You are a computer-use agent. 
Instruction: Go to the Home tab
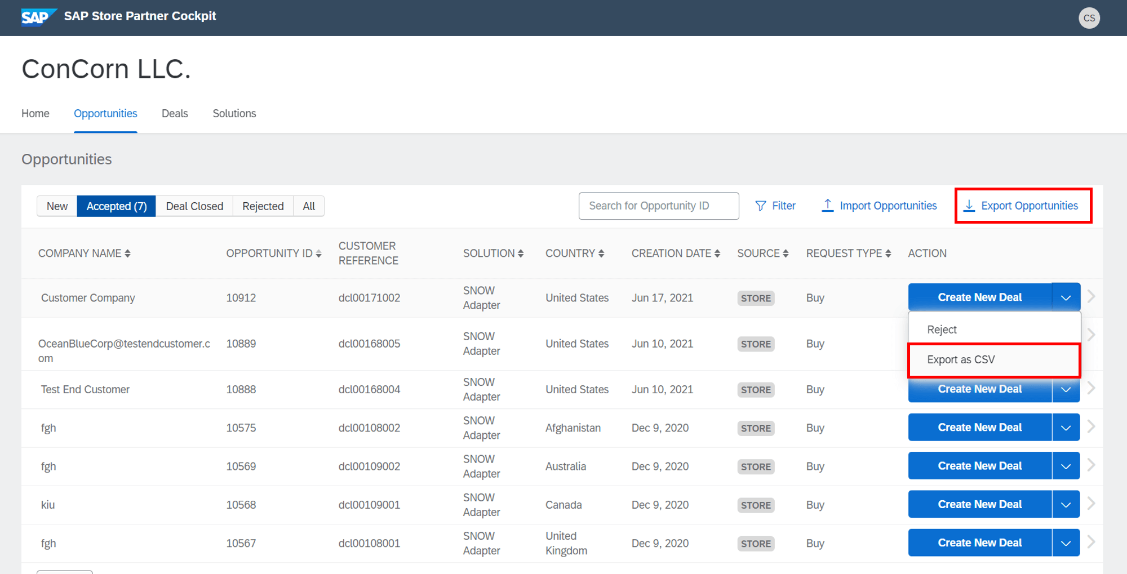point(36,113)
